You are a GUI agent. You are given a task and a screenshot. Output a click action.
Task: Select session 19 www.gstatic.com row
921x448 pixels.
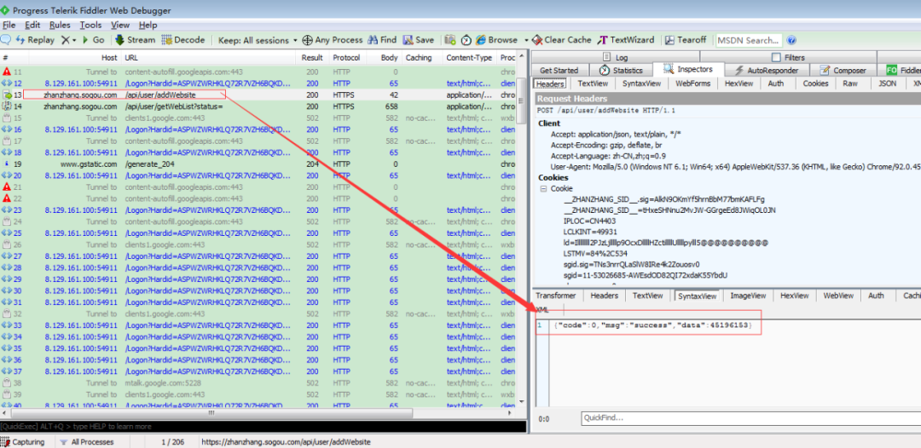pyautogui.click(x=258, y=164)
